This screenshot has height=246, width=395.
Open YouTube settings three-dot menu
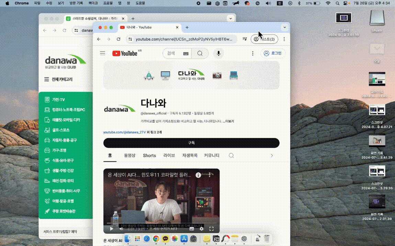pyautogui.click(x=253, y=53)
